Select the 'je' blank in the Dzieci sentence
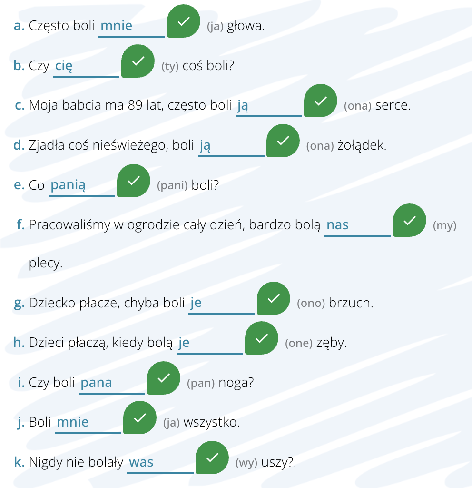472x488 pixels. point(210,344)
